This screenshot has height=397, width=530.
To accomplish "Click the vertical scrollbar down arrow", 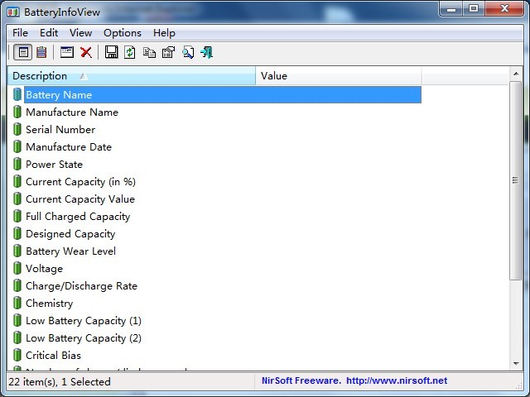I will [516, 365].
